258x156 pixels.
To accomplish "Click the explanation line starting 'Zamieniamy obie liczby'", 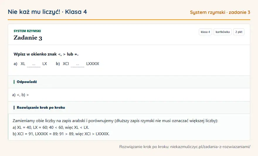I will (115, 121).
